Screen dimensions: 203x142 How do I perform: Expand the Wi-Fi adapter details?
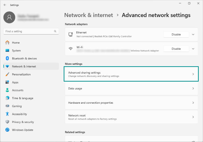pyautogui.click(x=193, y=49)
